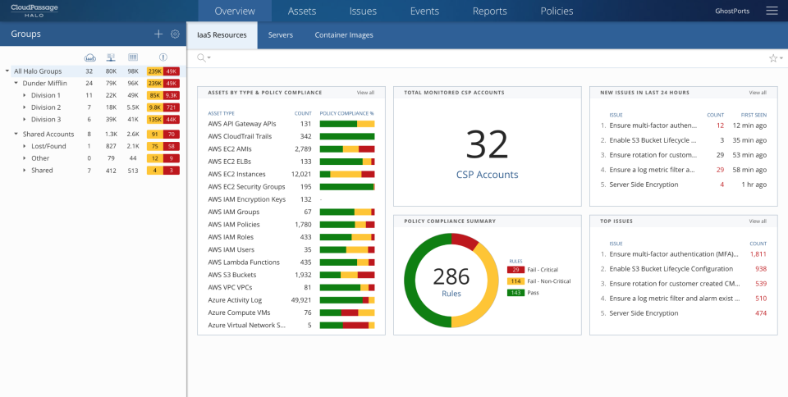Click AWS EC2 Instances compliance bar
This screenshot has height=397, width=788.
click(x=347, y=174)
